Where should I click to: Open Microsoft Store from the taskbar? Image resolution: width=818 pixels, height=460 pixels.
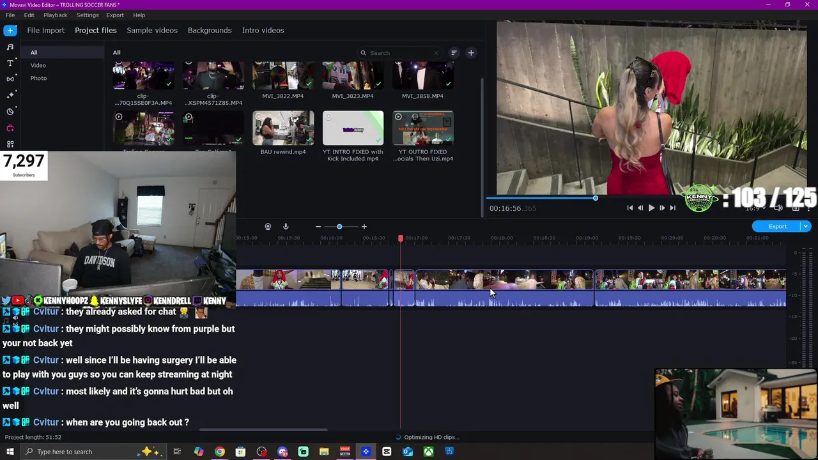tap(240, 452)
